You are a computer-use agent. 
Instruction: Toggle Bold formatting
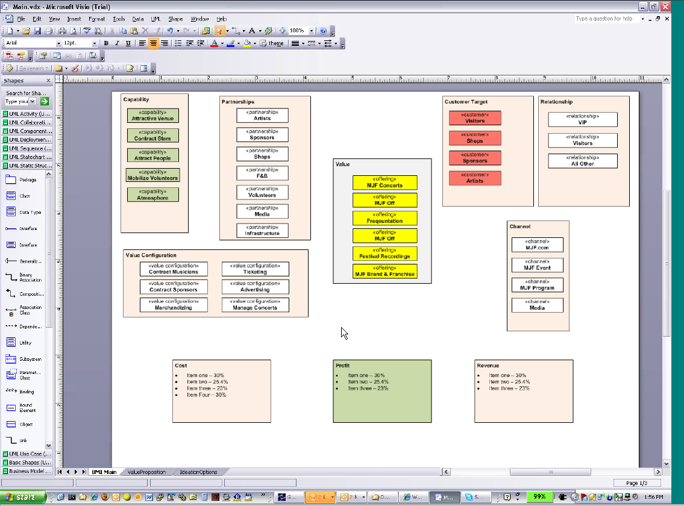pos(106,43)
